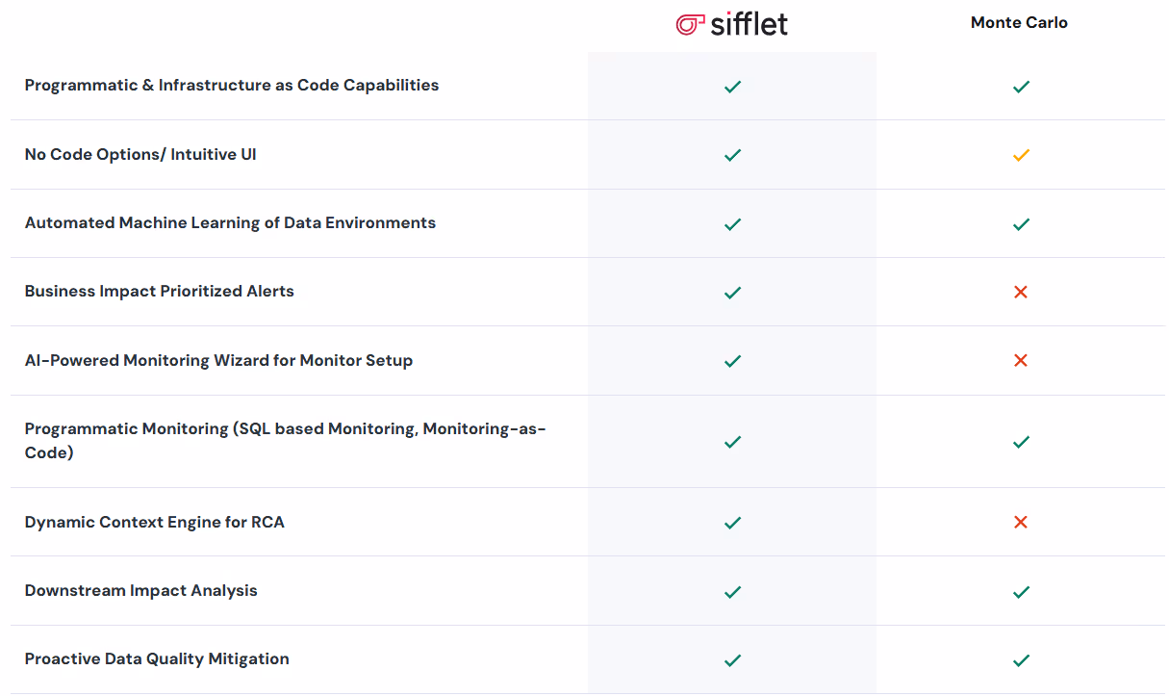Click the Monte Carlo column header

click(x=1019, y=23)
